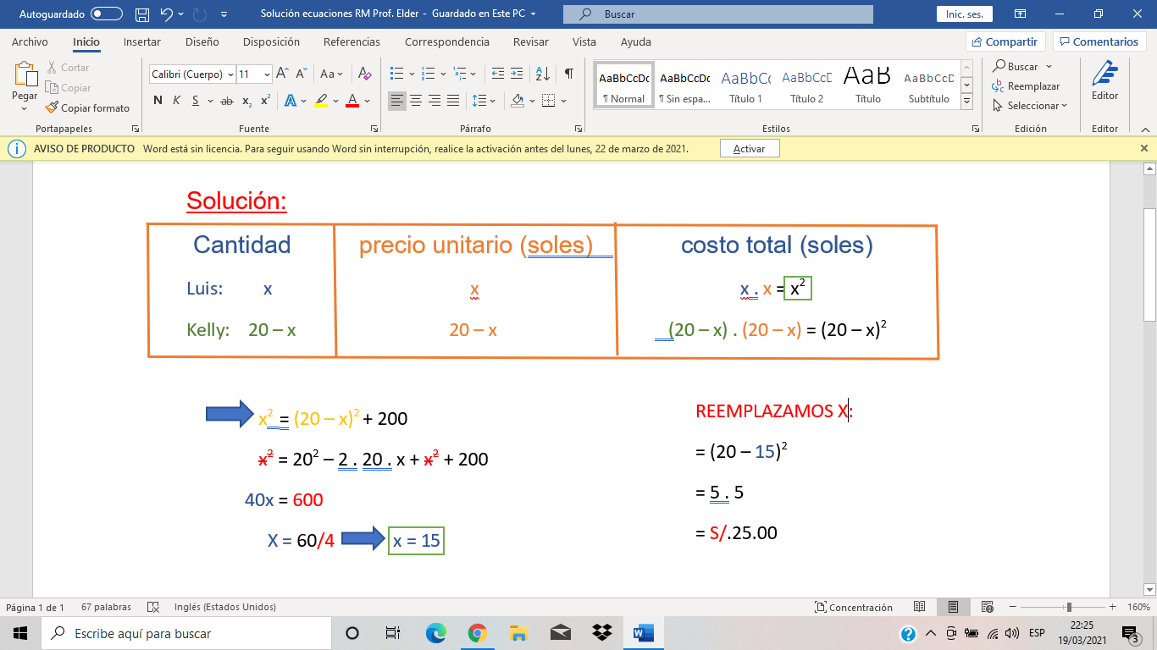
Task: Open ribbon display options in the title bar
Action: point(1021,14)
